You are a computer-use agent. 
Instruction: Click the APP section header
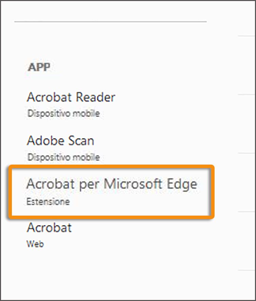pos(39,67)
